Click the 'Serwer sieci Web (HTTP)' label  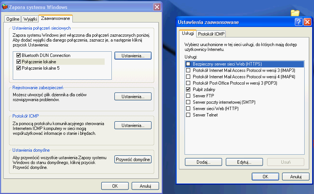click(x=216, y=109)
